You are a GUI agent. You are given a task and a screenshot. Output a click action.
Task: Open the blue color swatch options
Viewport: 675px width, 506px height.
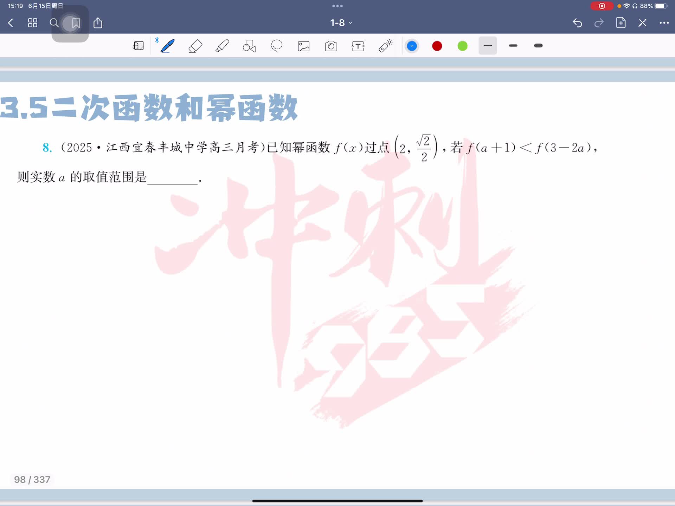click(x=412, y=46)
